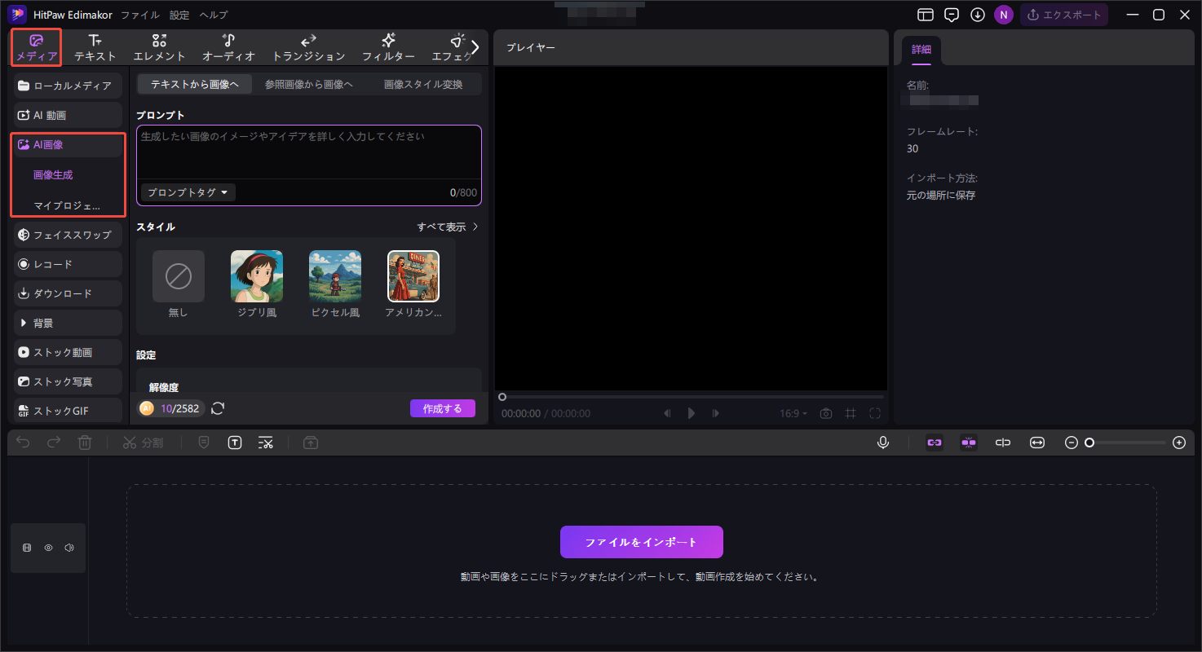Open ダウンロード in the sidebar
The image size is (1202, 652).
pyautogui.click(x=68, y=293)
